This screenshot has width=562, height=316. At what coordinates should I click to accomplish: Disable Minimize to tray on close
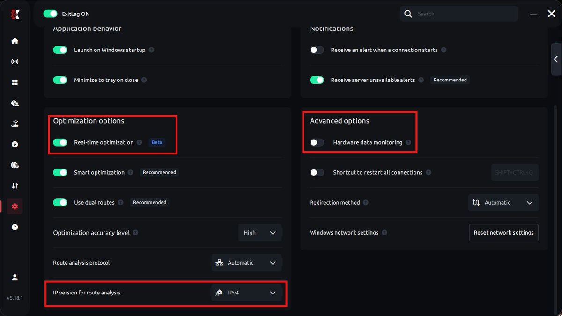tap(60, 80)
